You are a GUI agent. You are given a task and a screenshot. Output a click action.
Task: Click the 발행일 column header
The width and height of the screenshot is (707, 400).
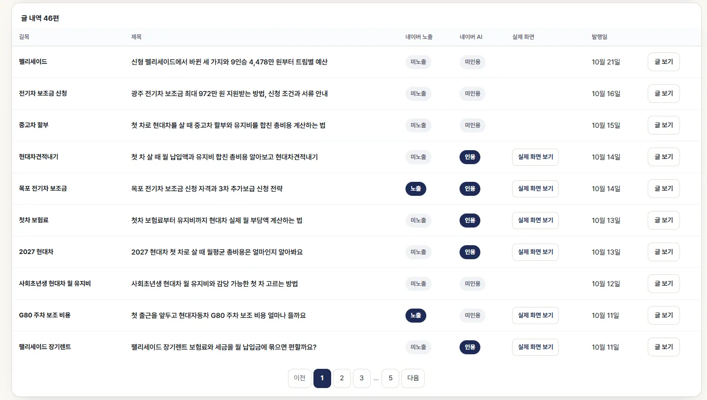(599, 37)
